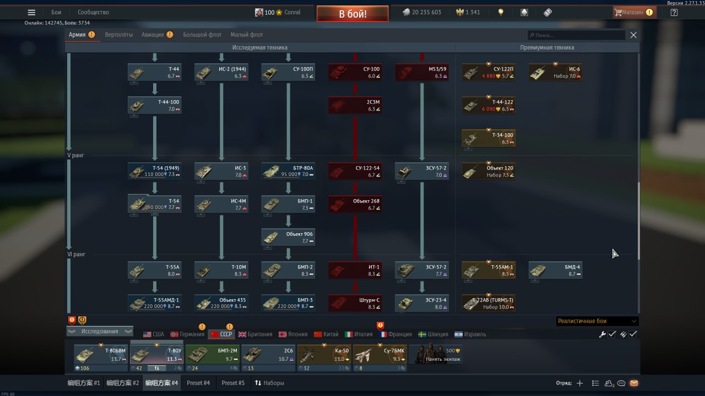Select the locked СУ-122-54 vehicle card
The image size is (705, 396).
click(355, 171)
